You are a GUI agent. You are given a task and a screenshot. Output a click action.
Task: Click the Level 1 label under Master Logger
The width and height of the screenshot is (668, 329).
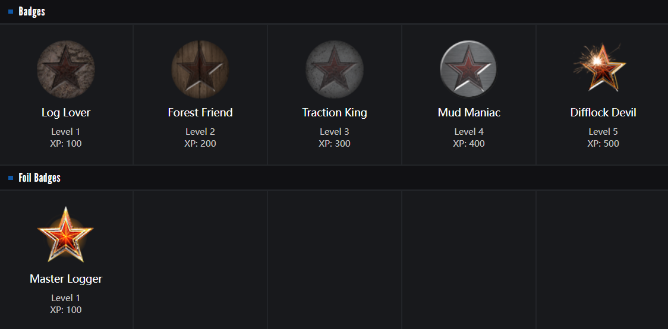[66, 298]
